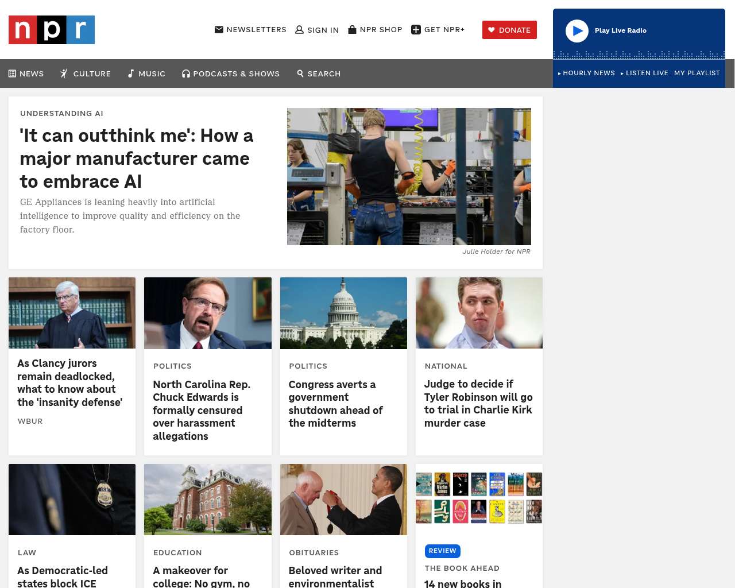The width and height of the screenshot is (735, 588).
Task: Click the Tyler Robinson photo thumbnail
Action: tap(479, 313)
